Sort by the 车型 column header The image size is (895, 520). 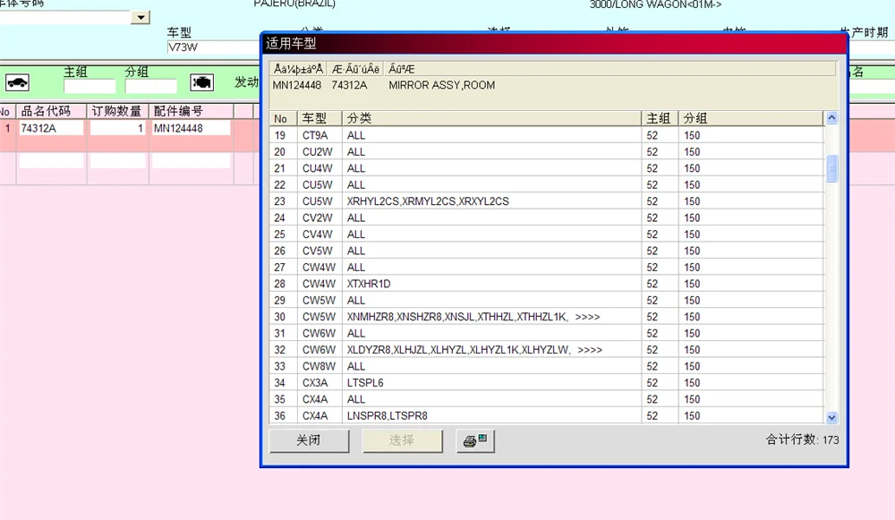point(320,118)
